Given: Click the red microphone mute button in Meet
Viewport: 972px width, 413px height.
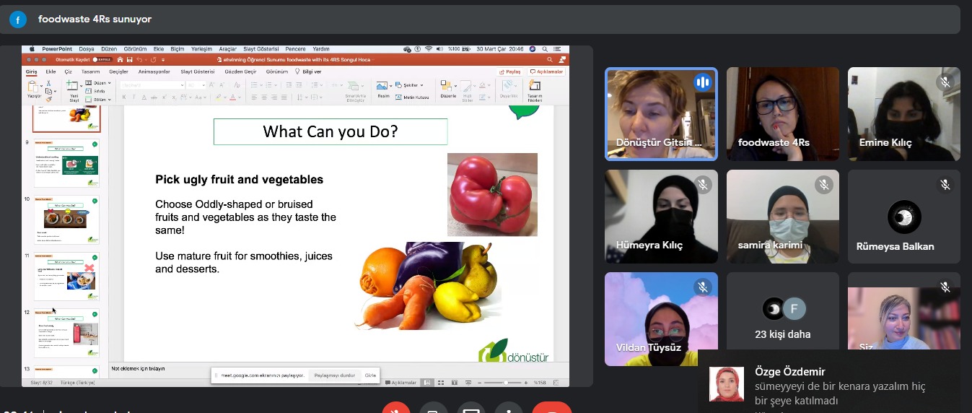Looking at the screenshot, I should pyautogui.click(x=395, y=409).
